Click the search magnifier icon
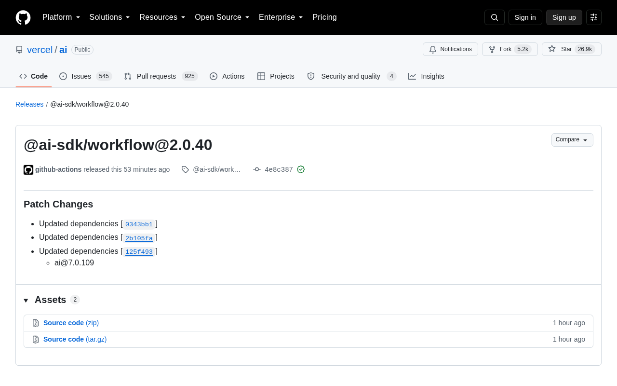This screenshot has height=386, width=617. 495,17
